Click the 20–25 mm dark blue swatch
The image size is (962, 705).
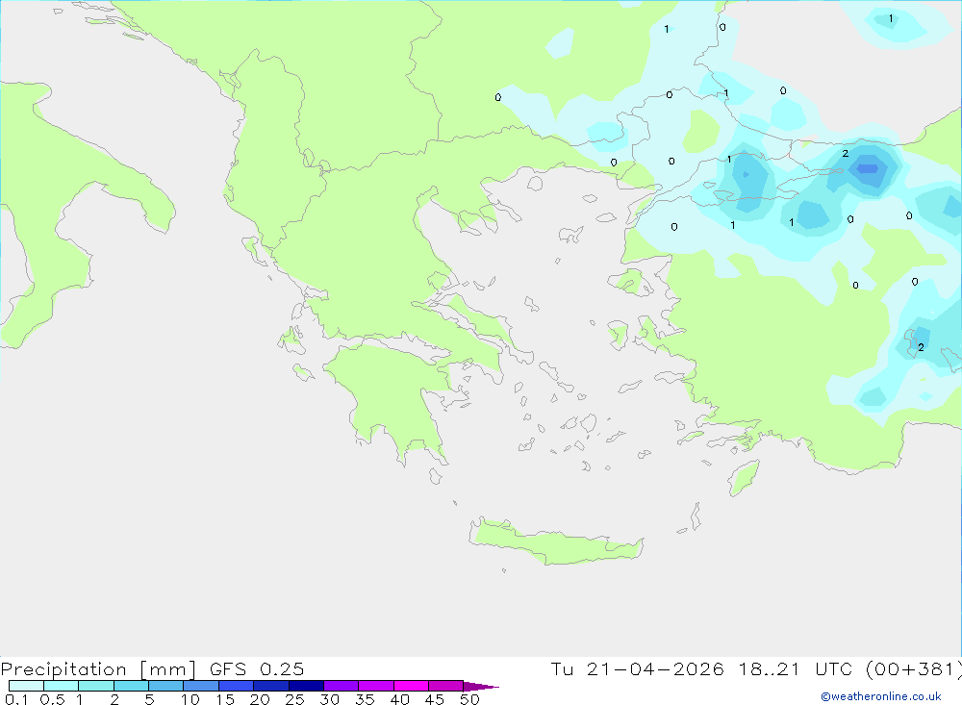point(270,686)
